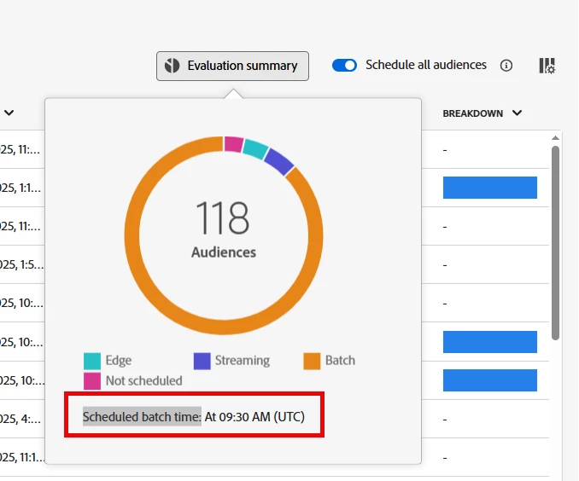Open info tooltip beside Schedule all audiences
The image size is (579, 481).
tap(506, 66)
